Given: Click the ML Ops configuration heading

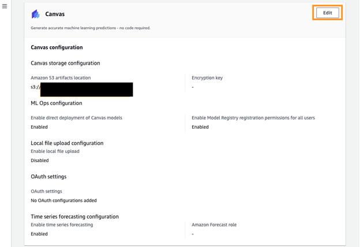Looking at the screenshot, I should tap(57, 103).
